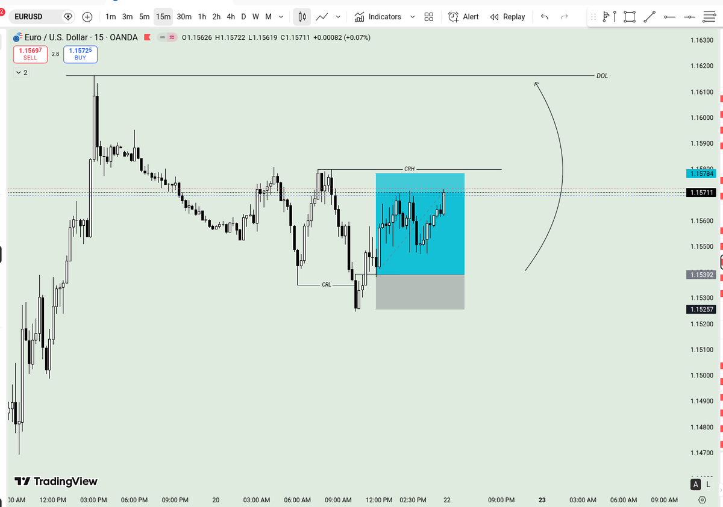Open the indicator templates grid icon
Viewport: 723px width, 507px height.
[429, 17]
